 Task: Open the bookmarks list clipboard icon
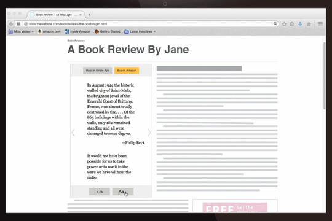pos(292,24)
